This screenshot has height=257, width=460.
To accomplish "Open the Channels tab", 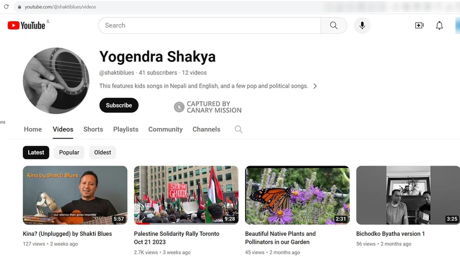I will click(x=206, y=129).
